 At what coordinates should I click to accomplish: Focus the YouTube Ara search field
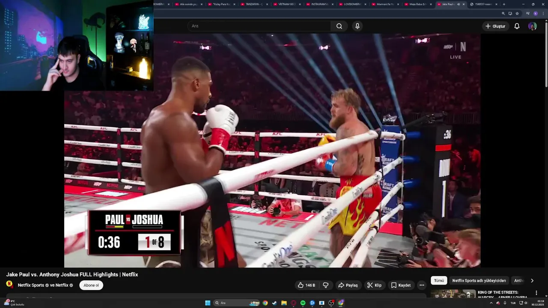tap(259, 26)
